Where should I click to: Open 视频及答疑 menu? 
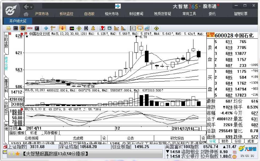click(x=162, y=14)
